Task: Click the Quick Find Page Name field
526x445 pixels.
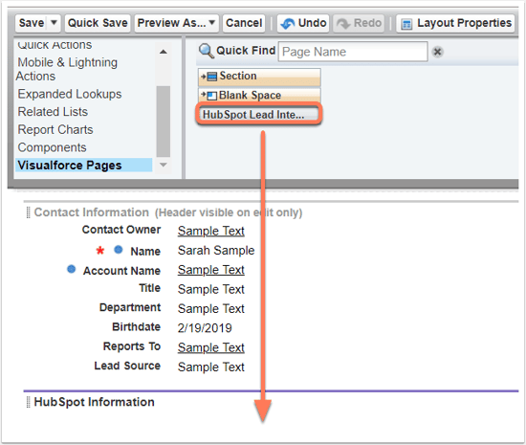Action: pyautogui.click(x=353, y=52)
